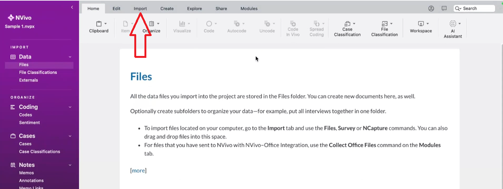
Task: Click in the Search field
Action: click(x=474, y=9)
